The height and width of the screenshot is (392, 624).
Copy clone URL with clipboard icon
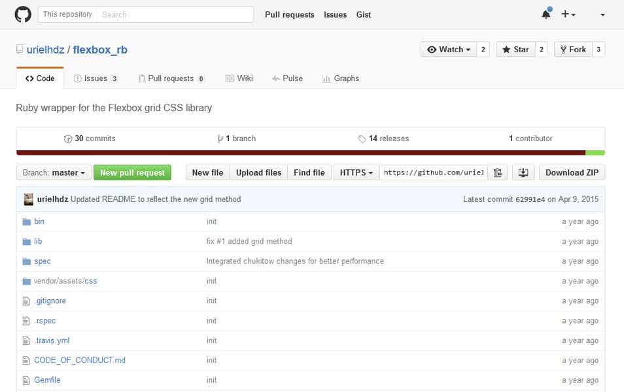[498, 172]
